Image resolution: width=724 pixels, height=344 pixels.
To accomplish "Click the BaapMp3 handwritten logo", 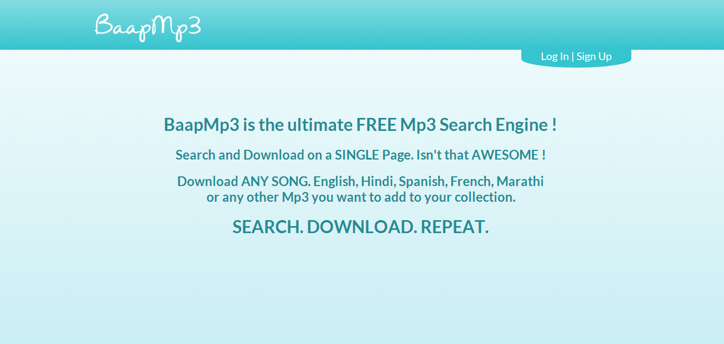I will click(x=148, y=27).
